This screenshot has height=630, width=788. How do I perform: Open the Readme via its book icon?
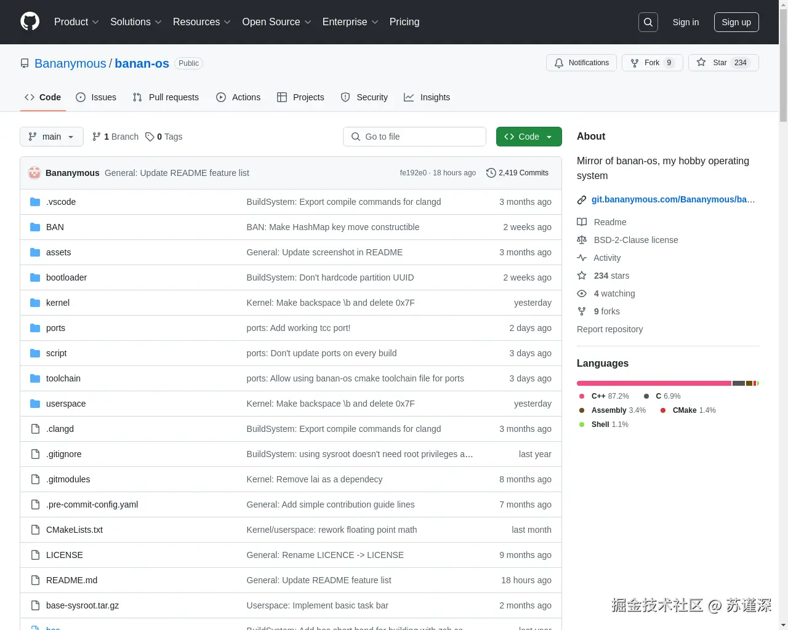[582, 222]
